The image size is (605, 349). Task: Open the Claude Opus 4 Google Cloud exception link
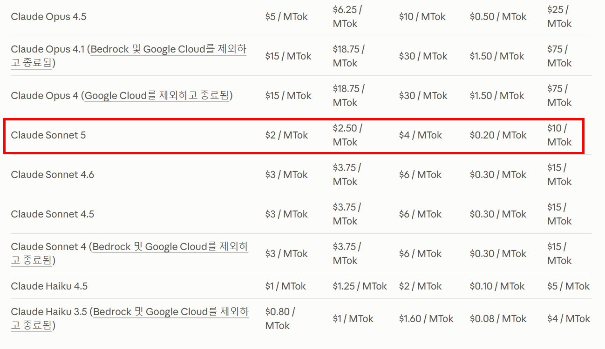pos(157,96)
